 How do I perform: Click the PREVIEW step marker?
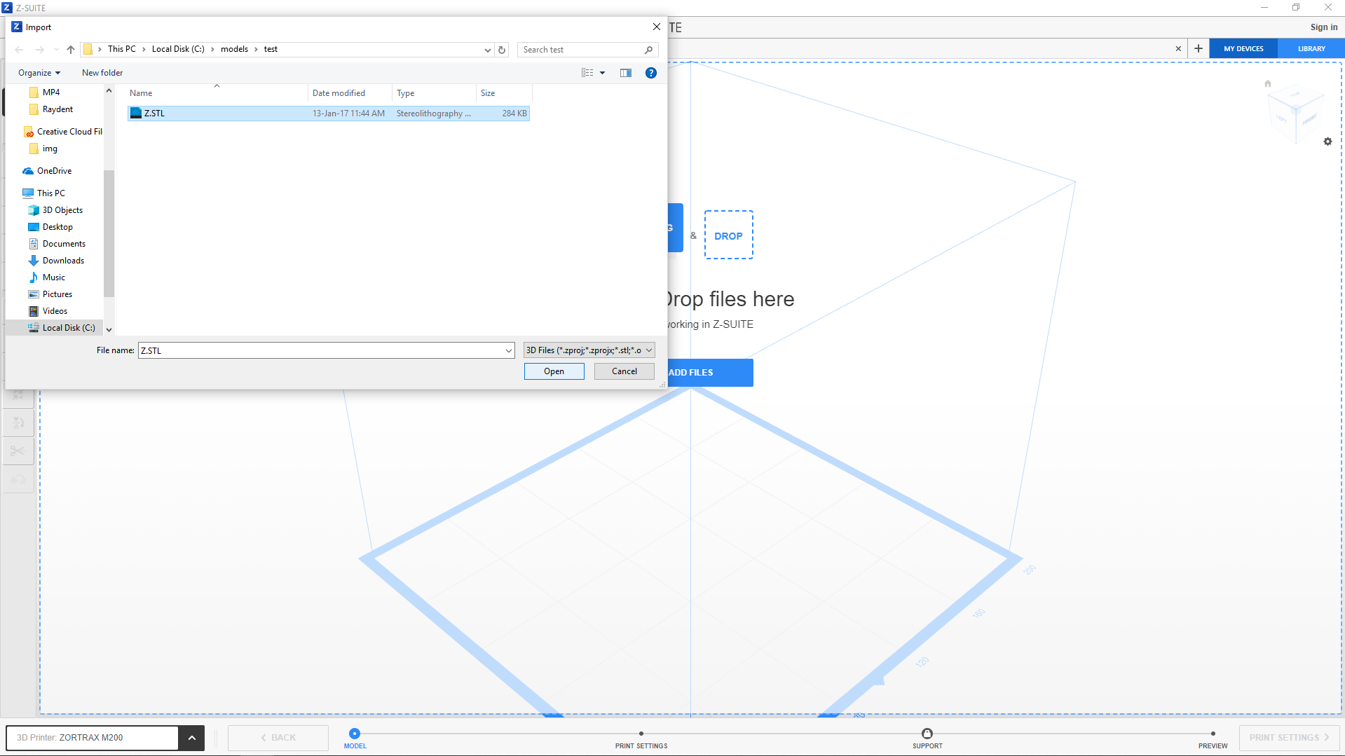point(1213,734)
